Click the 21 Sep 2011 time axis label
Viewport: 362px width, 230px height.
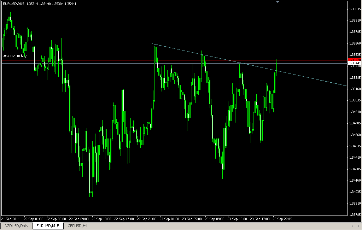[11, 219]
